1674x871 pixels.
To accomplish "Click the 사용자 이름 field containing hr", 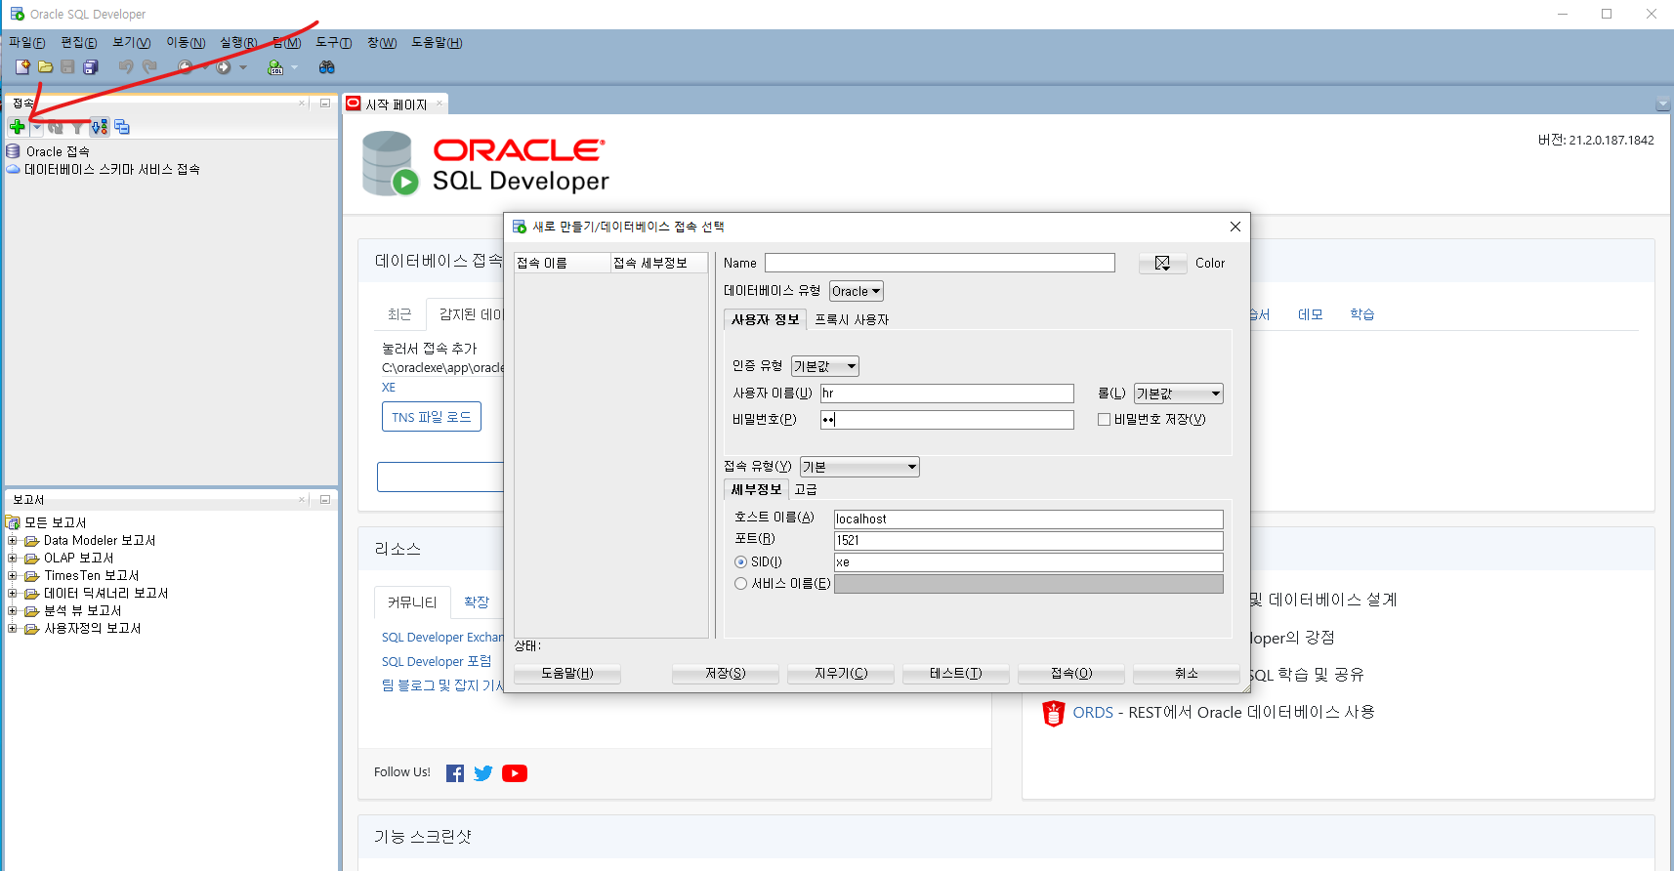I will click(947, 394).
